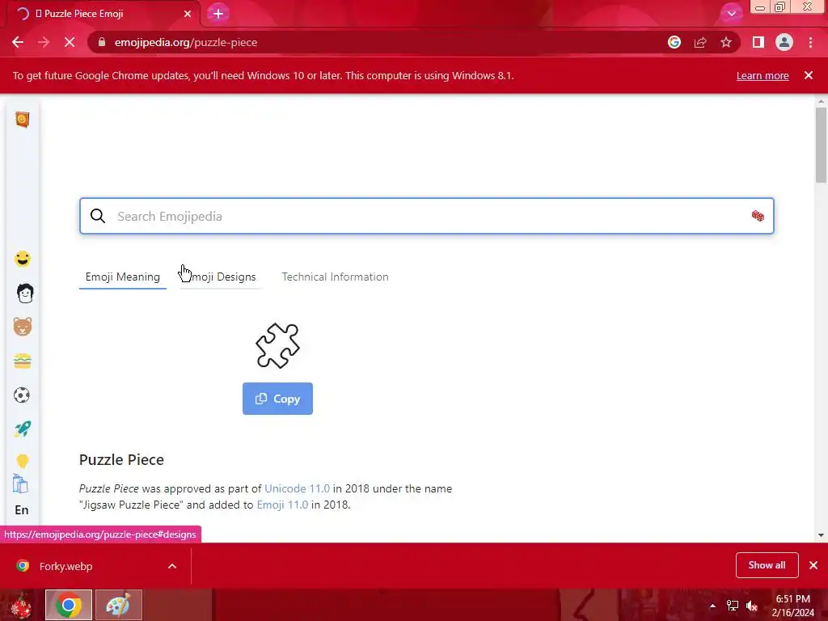Open the Windows Start button
828x621 pixels.
[x=21, y=605]
